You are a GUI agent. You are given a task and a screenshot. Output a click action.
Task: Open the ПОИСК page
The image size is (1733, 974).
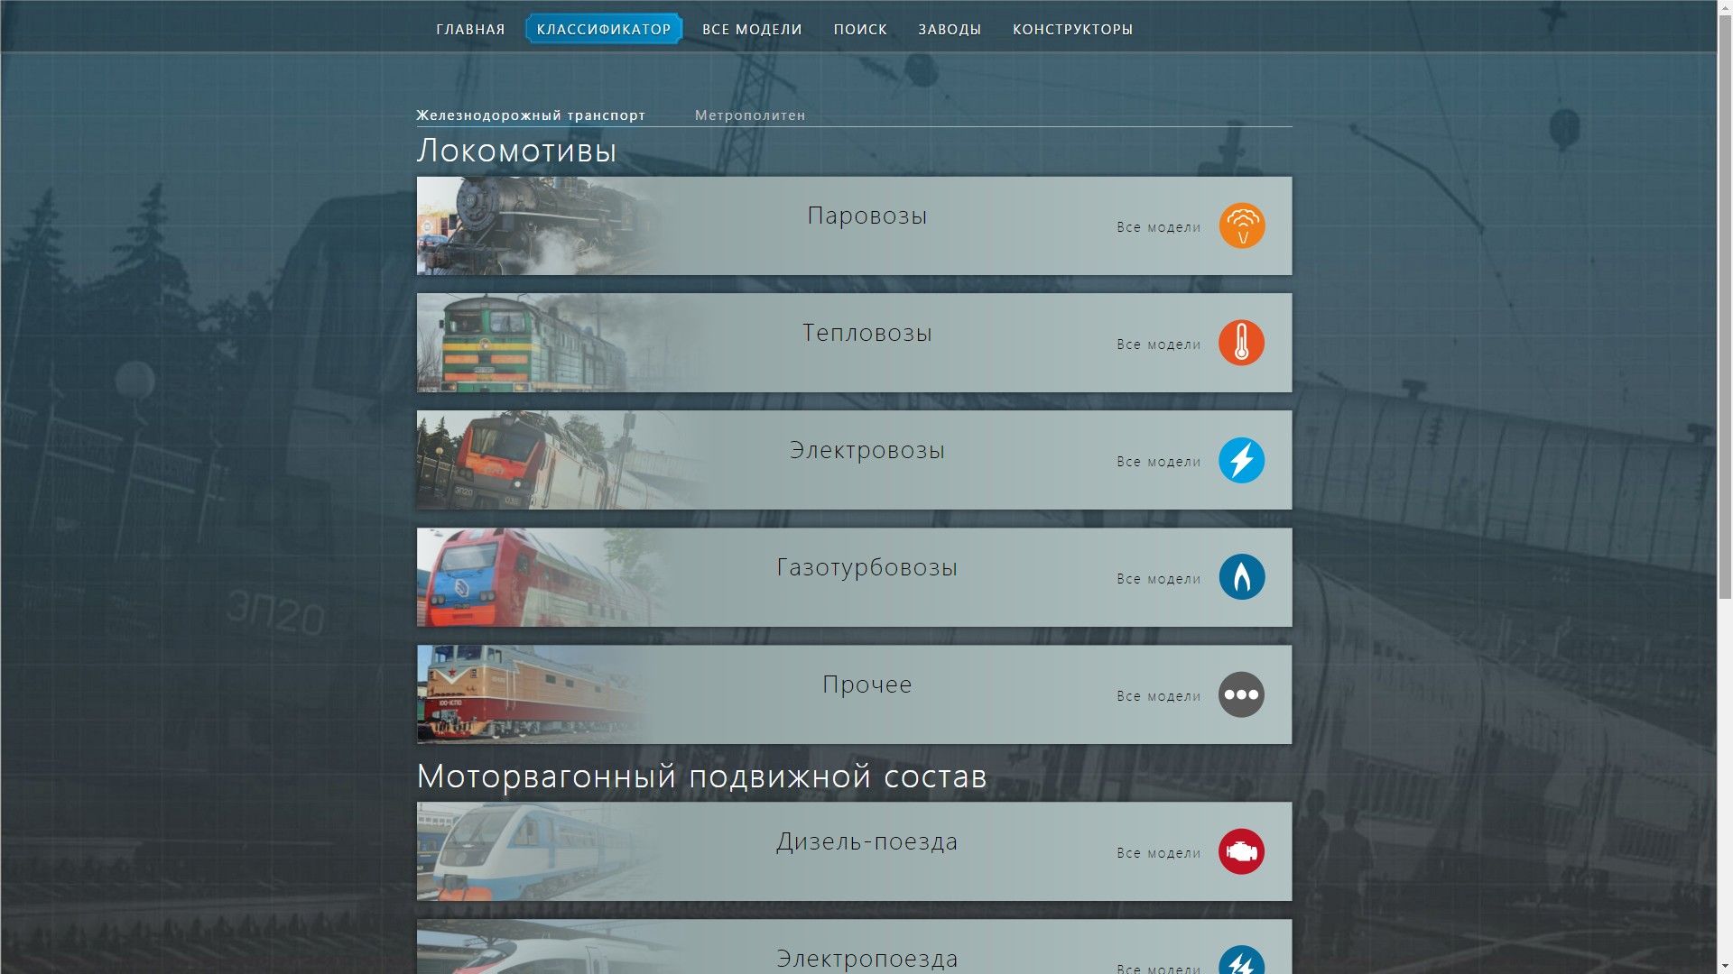coord(860,29)
